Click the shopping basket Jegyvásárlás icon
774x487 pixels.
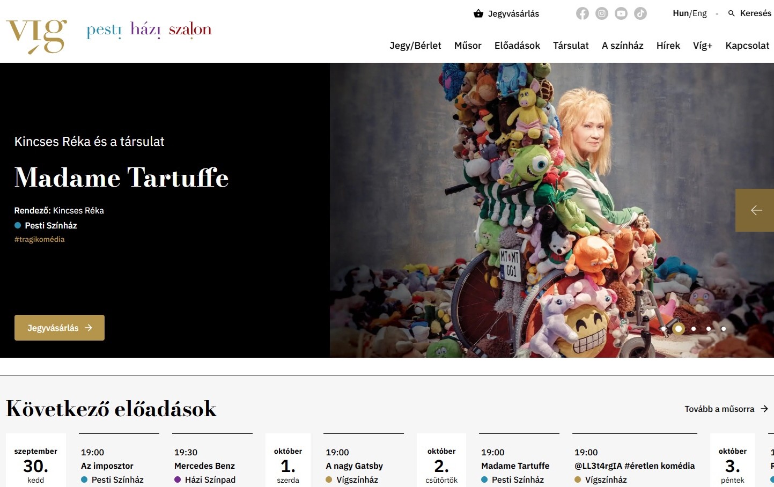pos(478,13)
